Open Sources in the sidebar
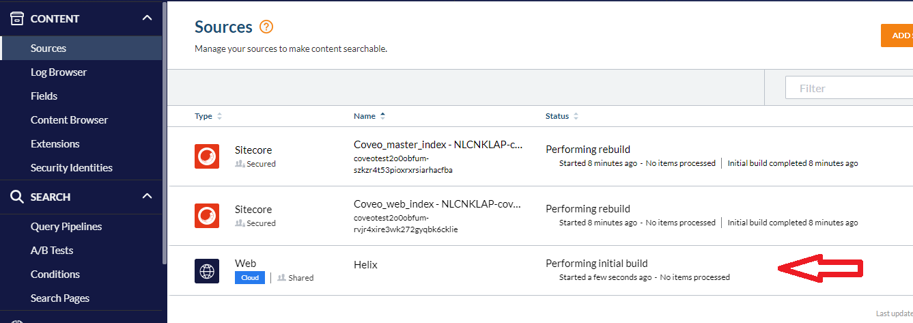The image size is (913, 323). 81,48
